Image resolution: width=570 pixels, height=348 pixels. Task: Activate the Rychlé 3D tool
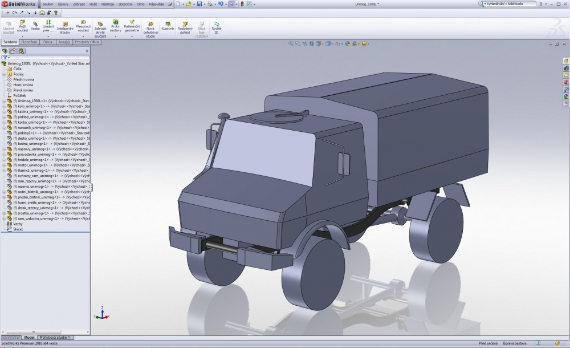(216, 28)
